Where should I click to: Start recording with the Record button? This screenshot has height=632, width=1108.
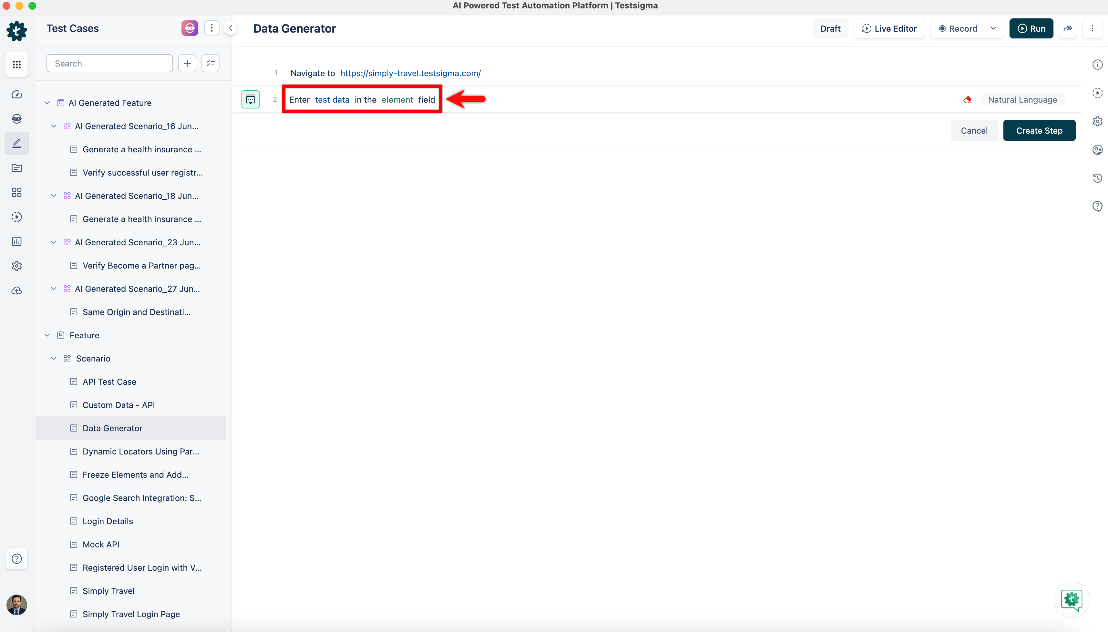[957, 29]
